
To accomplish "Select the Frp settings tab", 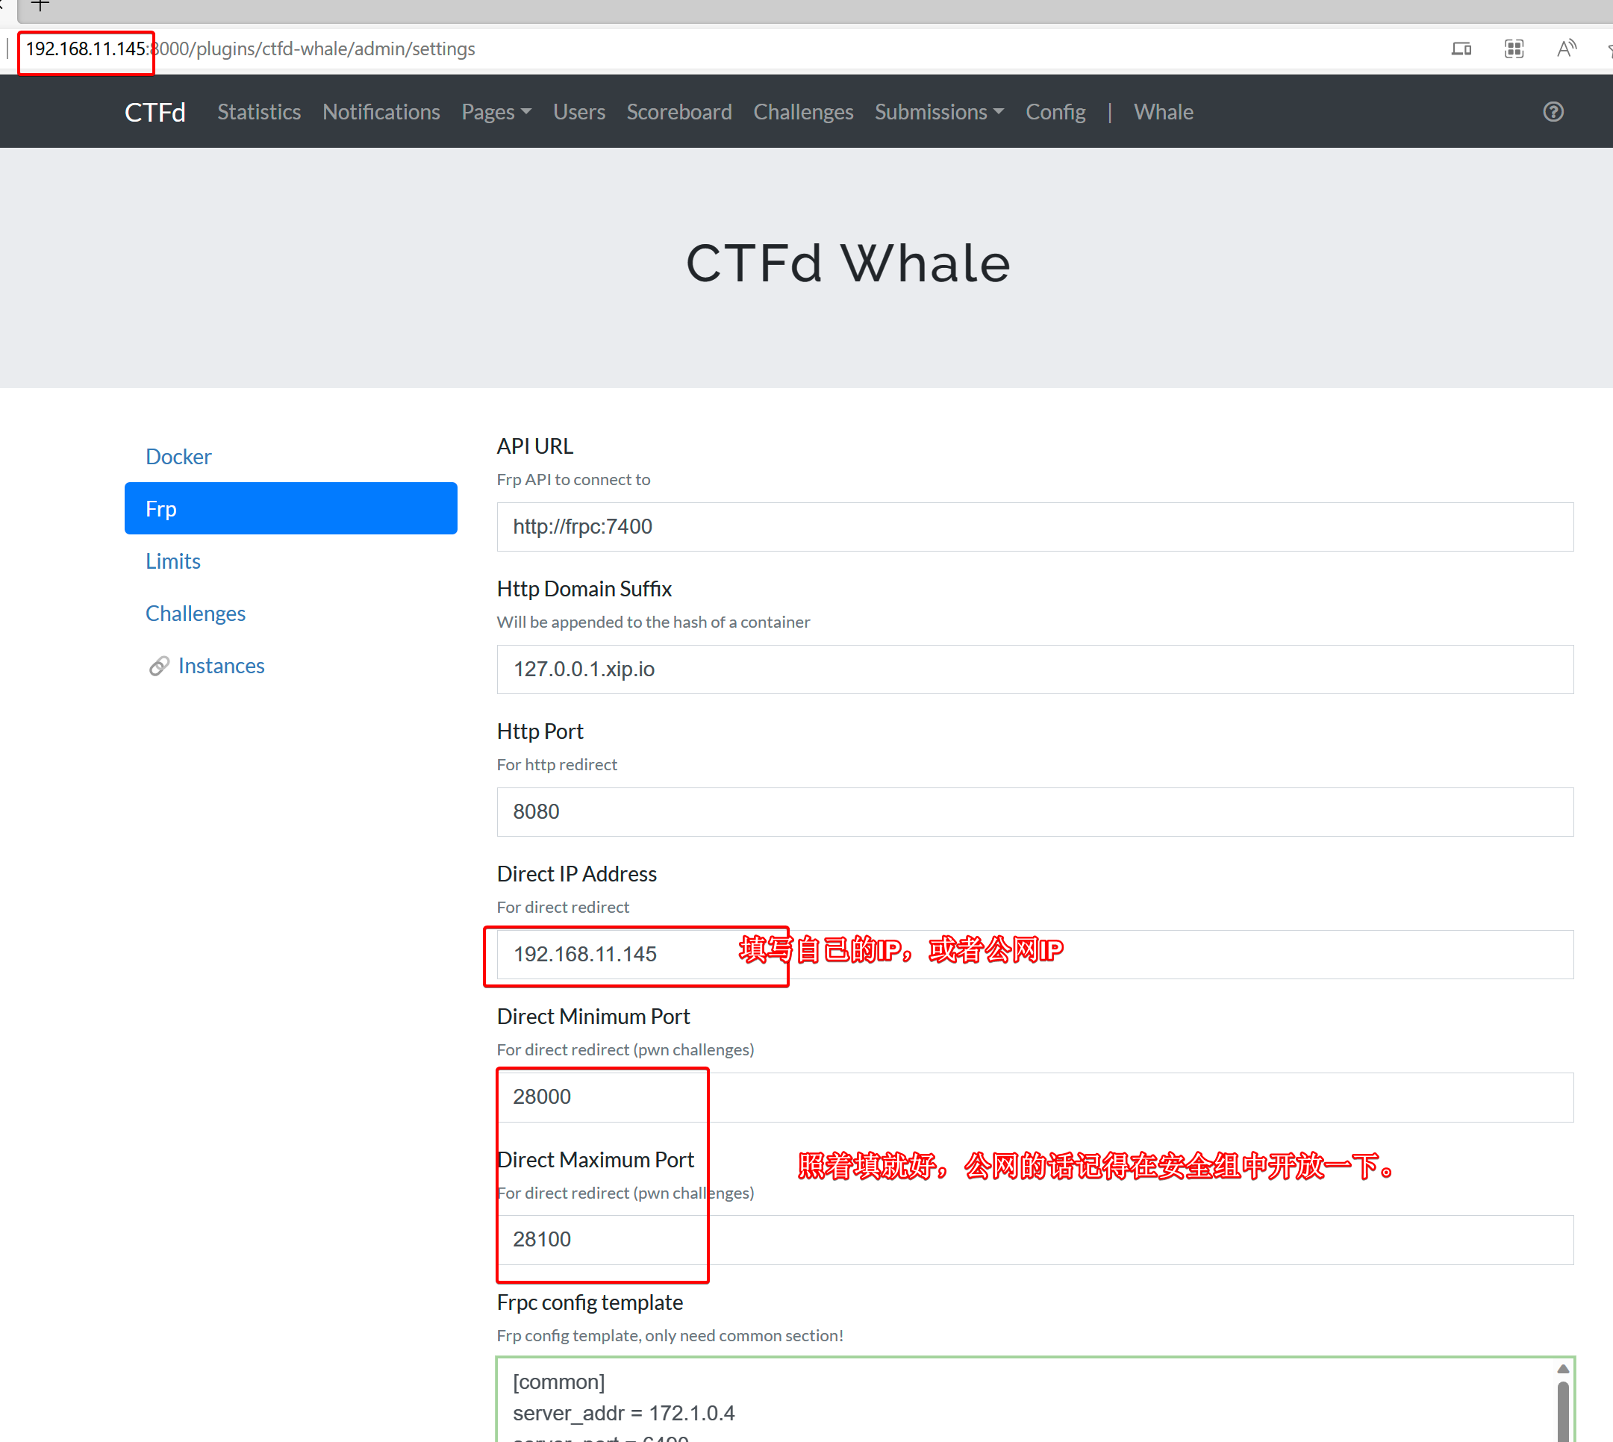I will [291, 509].
